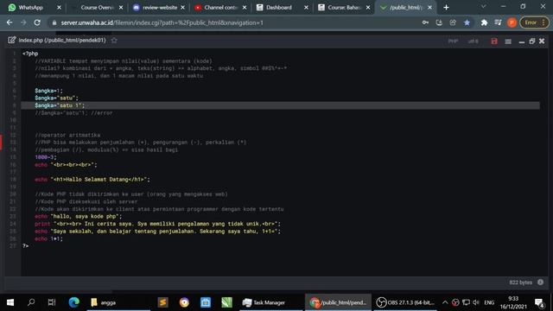Open a new browser tab
553x311 pixels.
coord(446,8)
